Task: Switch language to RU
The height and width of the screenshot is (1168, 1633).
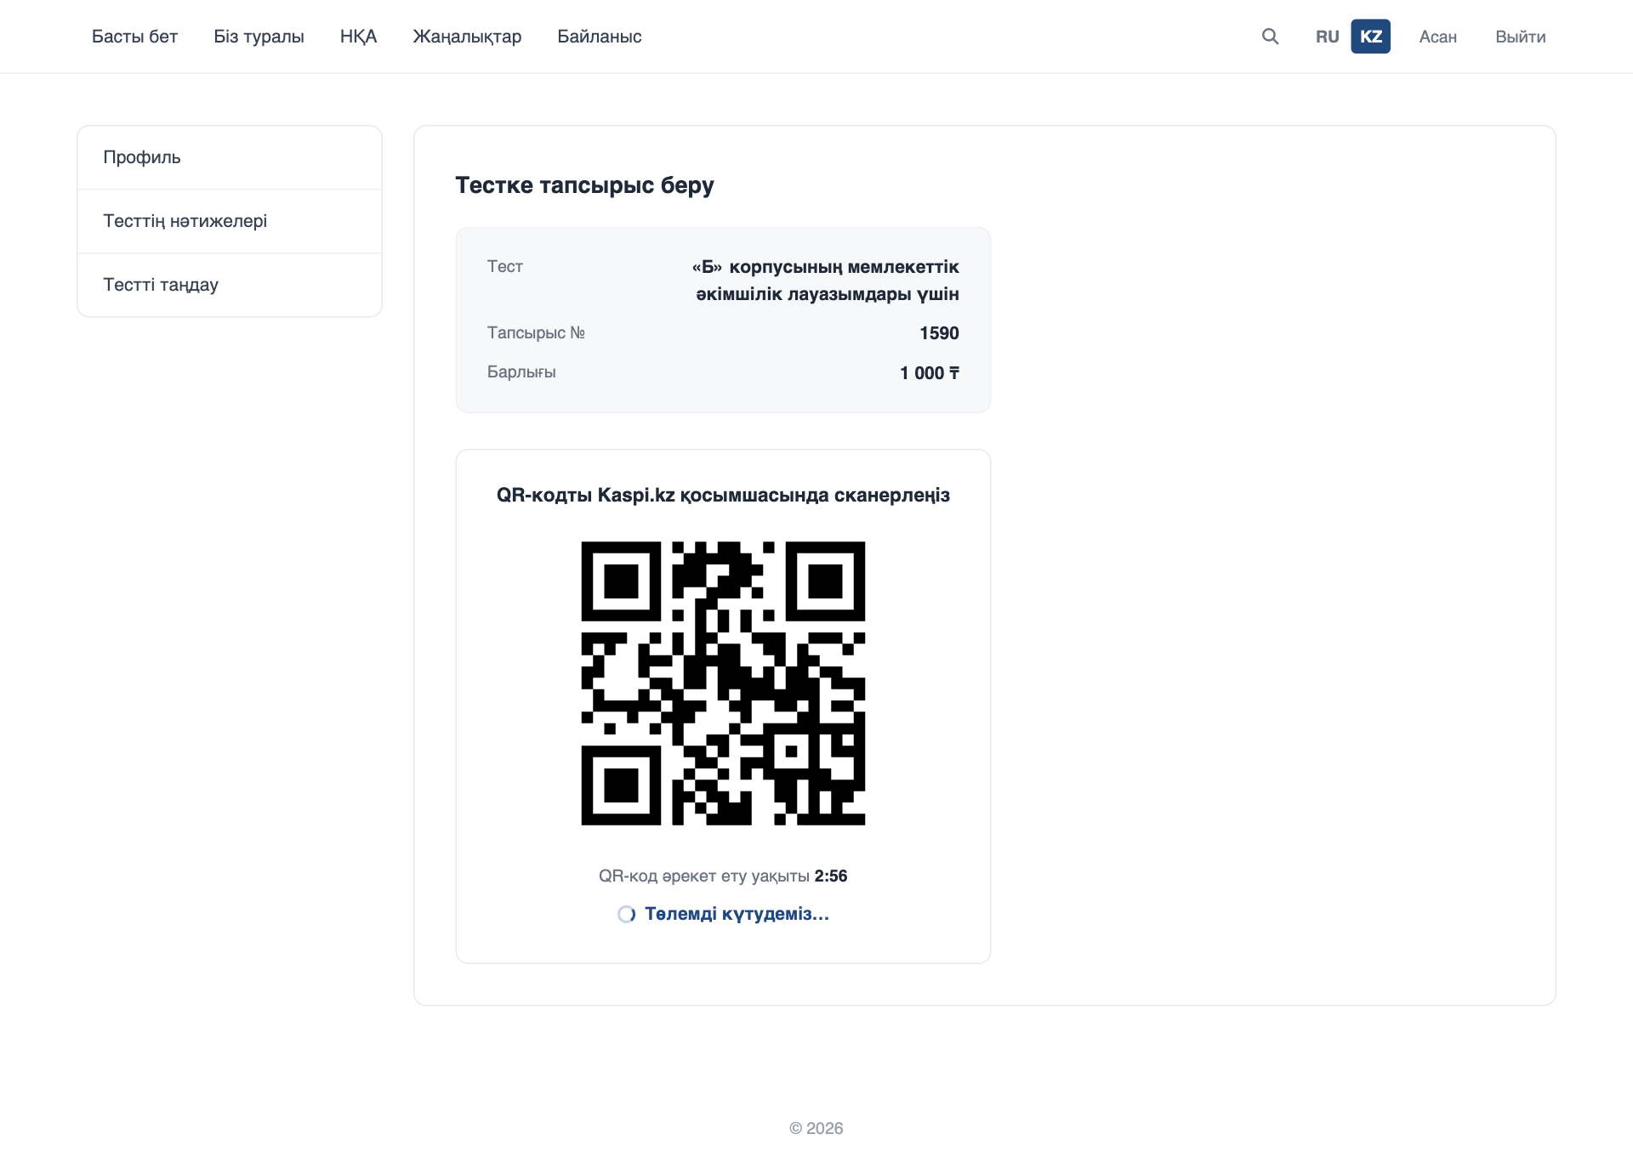Action: coord(1327,37)
